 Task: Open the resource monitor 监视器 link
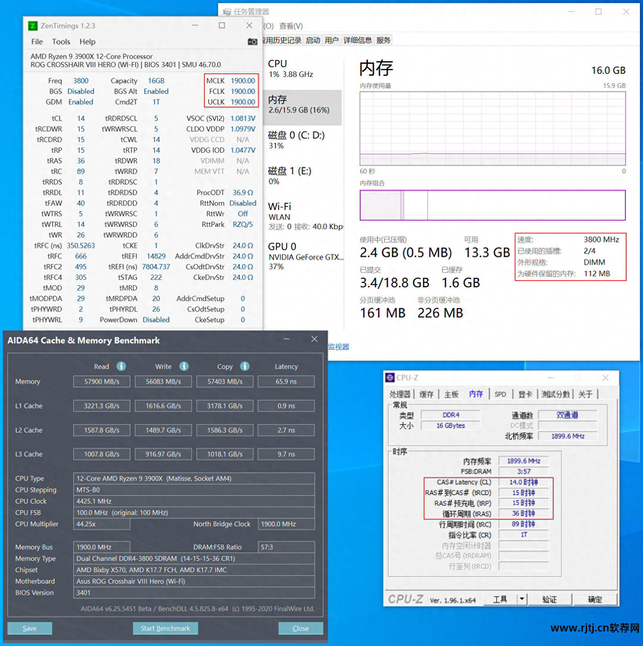pyautogui.click(x=339, y=347)
